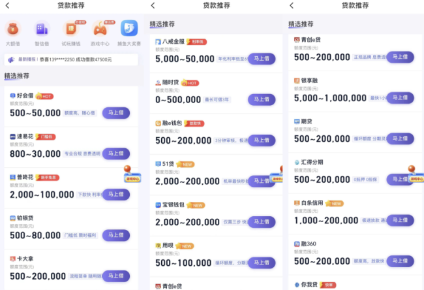Tap the 铂银贷 logo icon
424x290 pixels.
pos(12,218)
